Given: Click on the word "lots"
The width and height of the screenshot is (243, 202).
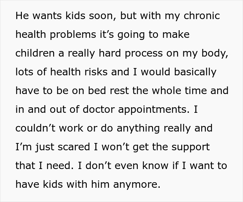Looking at the screenshot, I should [x=24, y=72].
